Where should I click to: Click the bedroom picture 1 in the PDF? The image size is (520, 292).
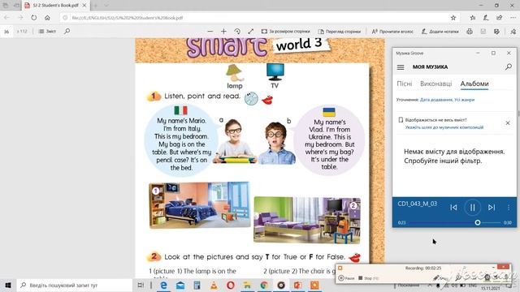199,204
